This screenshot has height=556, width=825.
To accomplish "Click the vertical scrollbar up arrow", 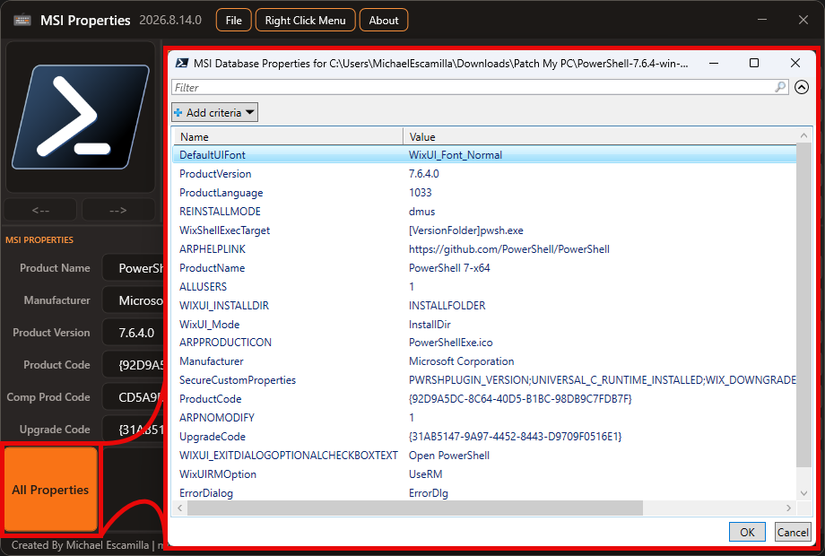I will click(x=804, y=135).
